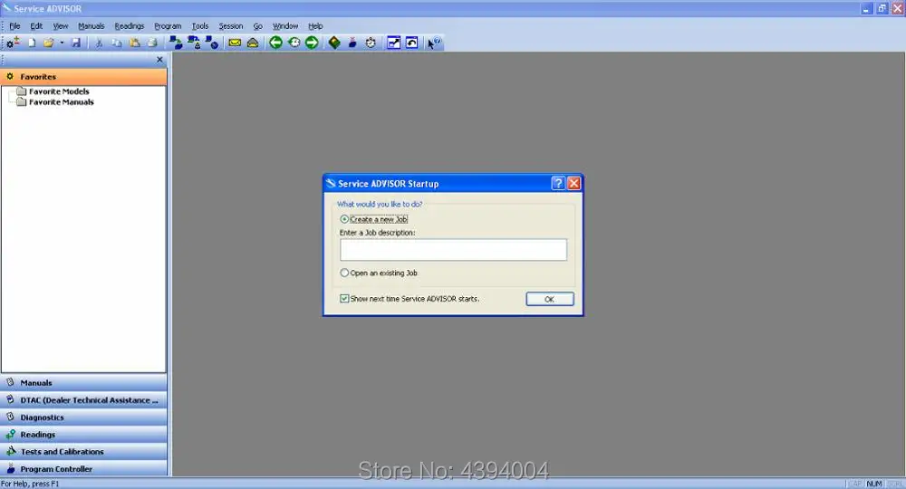This screenshot has width=906, height=489.
Task: Close the left navigation pane
Action: click(160, 60)
